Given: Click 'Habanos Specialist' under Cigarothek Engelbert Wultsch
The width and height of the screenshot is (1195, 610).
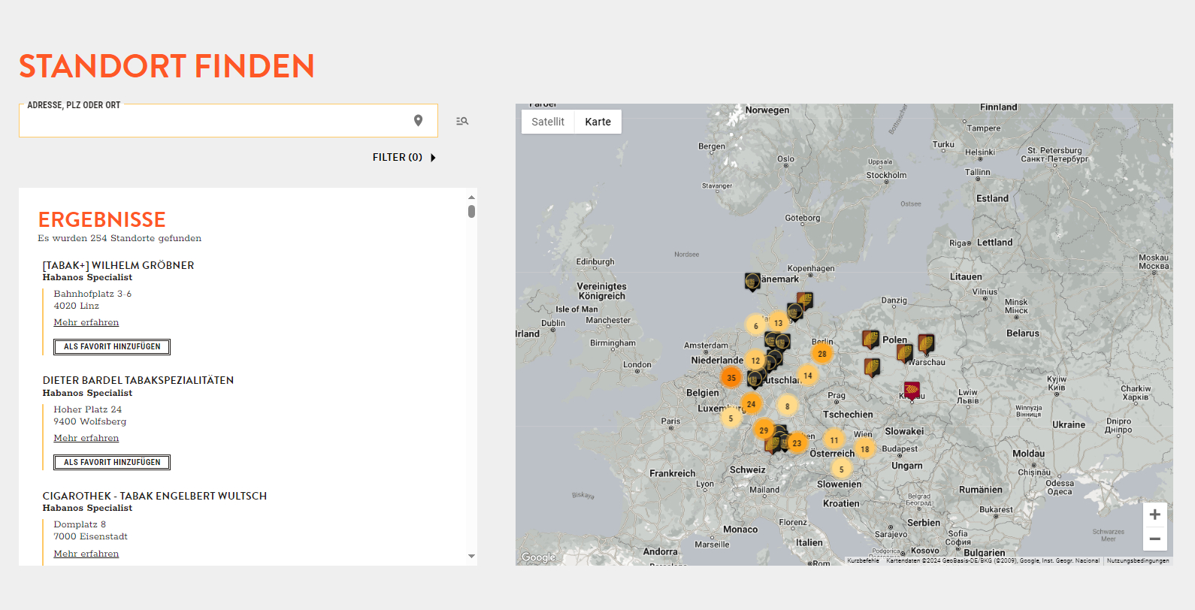Looking at the screenshot, I should coord(87,508).
